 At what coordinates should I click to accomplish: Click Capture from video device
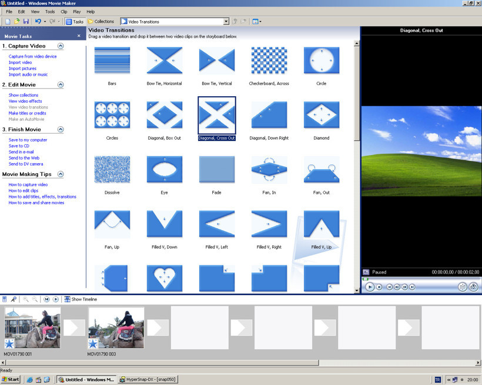point(32,56)
